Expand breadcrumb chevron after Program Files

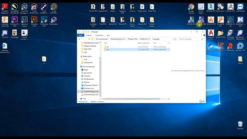pos(139,39)
